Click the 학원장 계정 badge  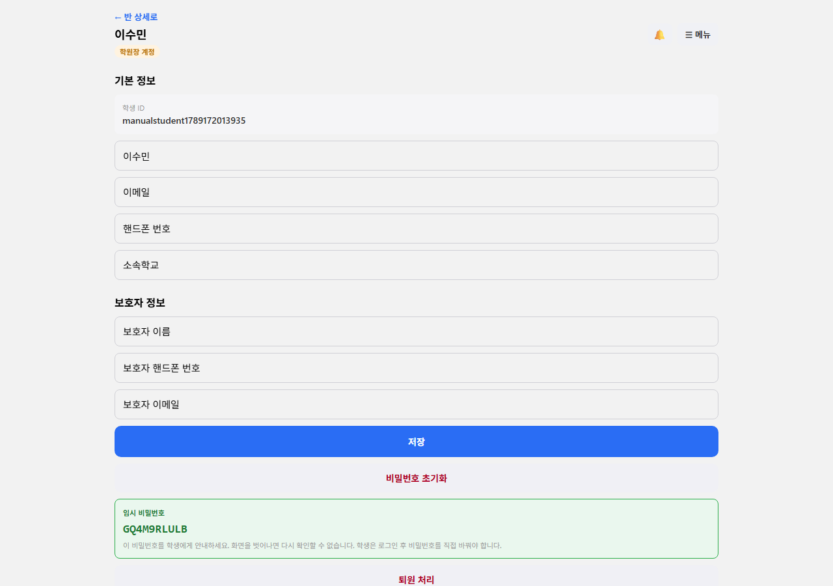click(x=137, y=51)
